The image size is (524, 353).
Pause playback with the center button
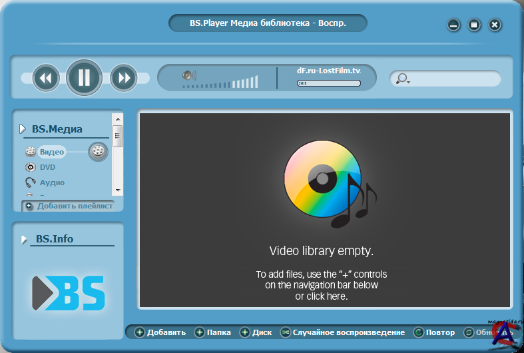84,78
